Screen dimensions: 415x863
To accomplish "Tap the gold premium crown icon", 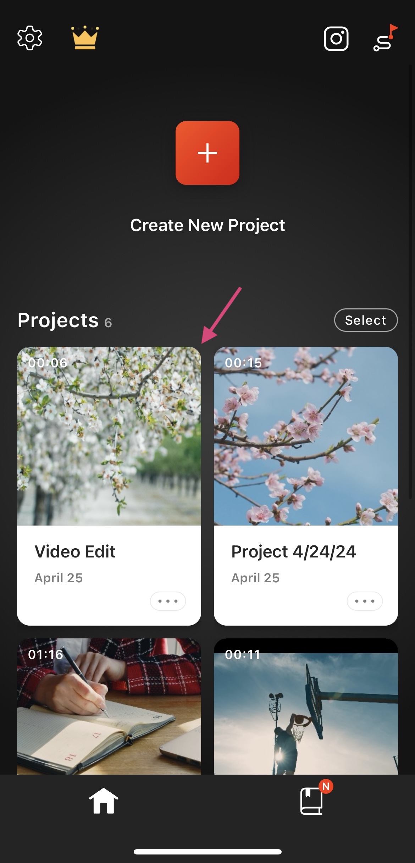I will click(x=85, y=38).
